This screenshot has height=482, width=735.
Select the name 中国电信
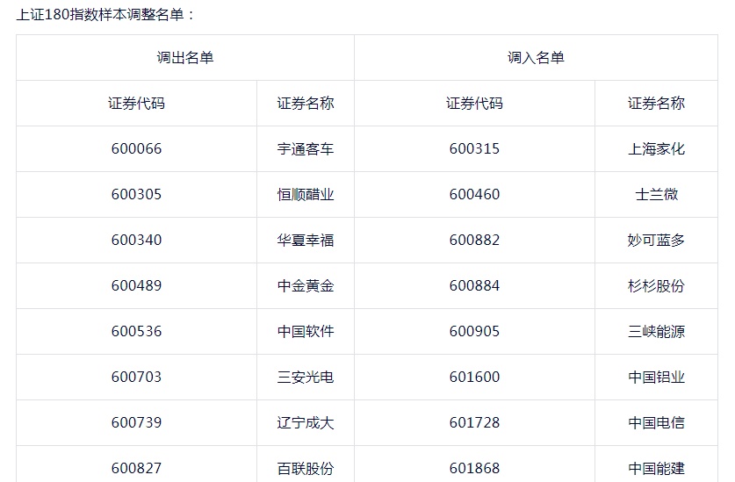click(x=656, y=423)
